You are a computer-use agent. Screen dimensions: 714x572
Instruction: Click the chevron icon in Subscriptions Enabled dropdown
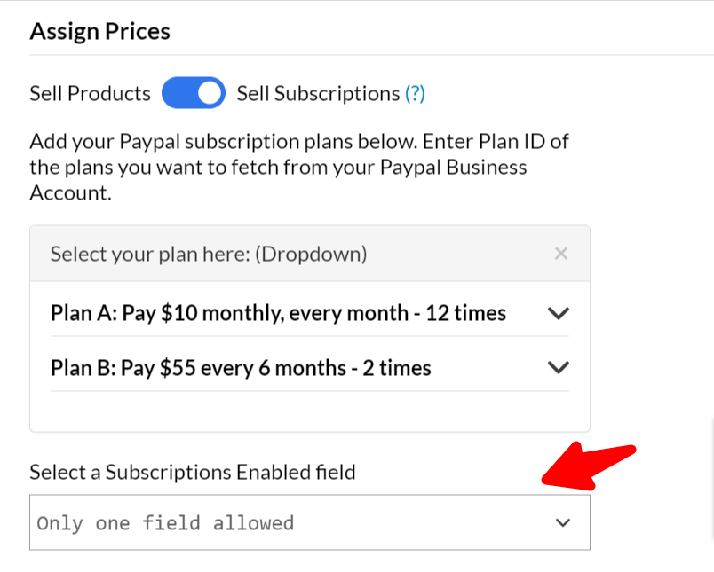tap(563, 523)
